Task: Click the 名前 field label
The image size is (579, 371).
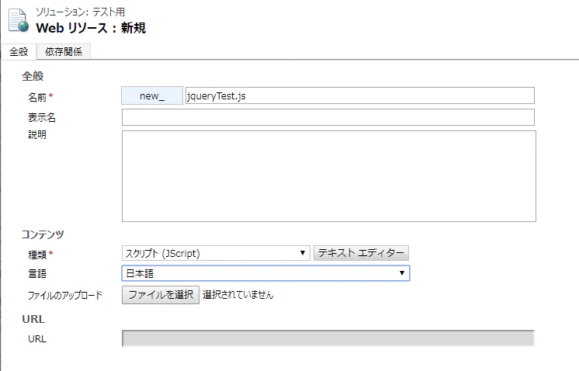Action: pyautogui.click(x=37, y=98)
